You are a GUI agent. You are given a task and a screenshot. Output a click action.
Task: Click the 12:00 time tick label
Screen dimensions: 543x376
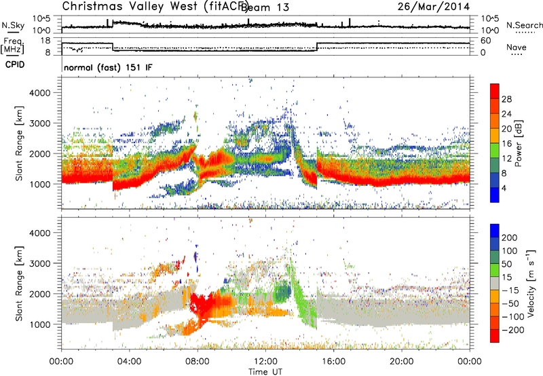pyautogui.click(x=265, y=362)
